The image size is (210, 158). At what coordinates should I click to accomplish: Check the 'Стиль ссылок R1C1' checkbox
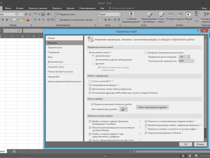click(90, 81)
